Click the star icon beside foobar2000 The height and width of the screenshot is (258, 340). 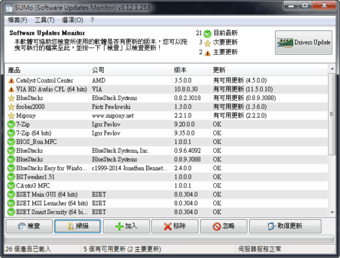(11, 107)
